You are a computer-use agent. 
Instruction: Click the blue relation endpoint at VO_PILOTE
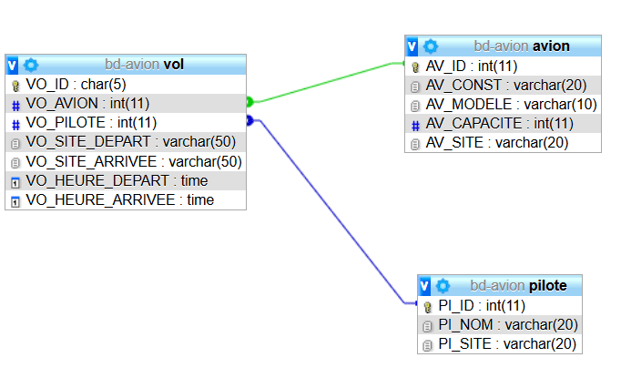(x=250, y=120)
